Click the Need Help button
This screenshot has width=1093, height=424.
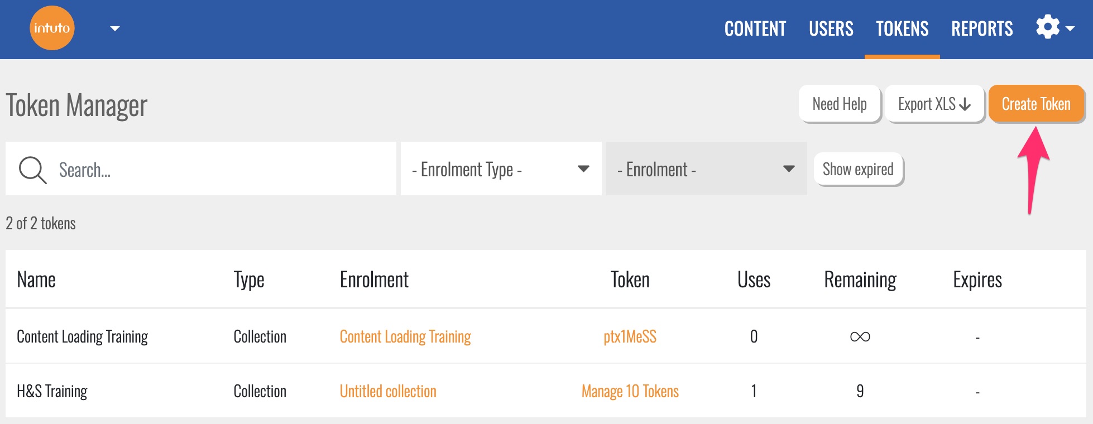[x=839, y=104]
